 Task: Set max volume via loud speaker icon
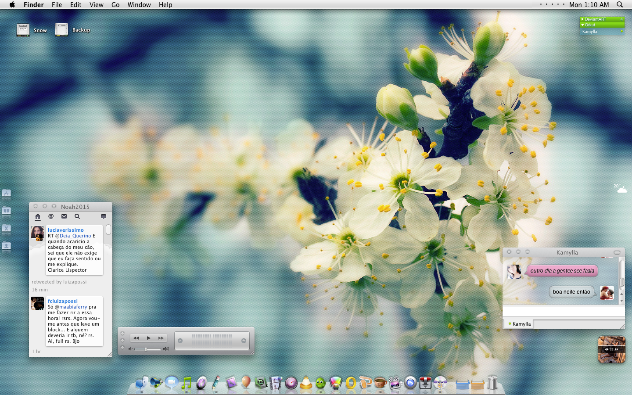pos(166,349)
